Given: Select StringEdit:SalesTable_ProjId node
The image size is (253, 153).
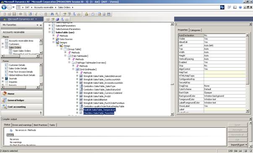Looking at the screenshot, I should (x=97, y=96).
